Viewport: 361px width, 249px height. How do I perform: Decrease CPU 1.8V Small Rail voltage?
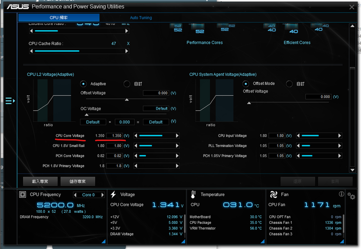(x=136, y=146)
